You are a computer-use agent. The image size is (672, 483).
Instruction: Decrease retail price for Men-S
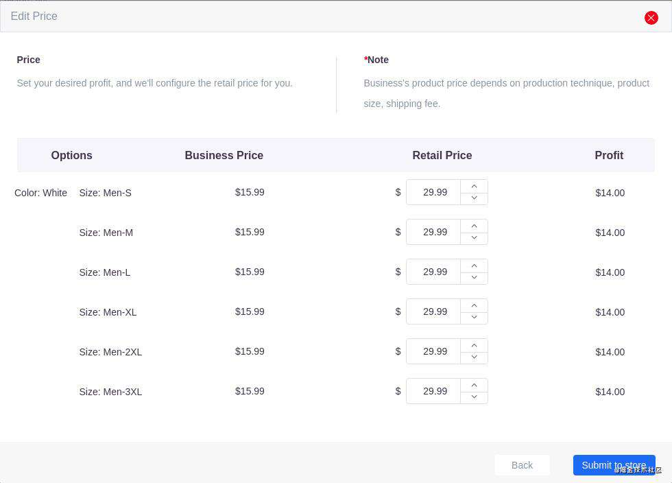474,198
